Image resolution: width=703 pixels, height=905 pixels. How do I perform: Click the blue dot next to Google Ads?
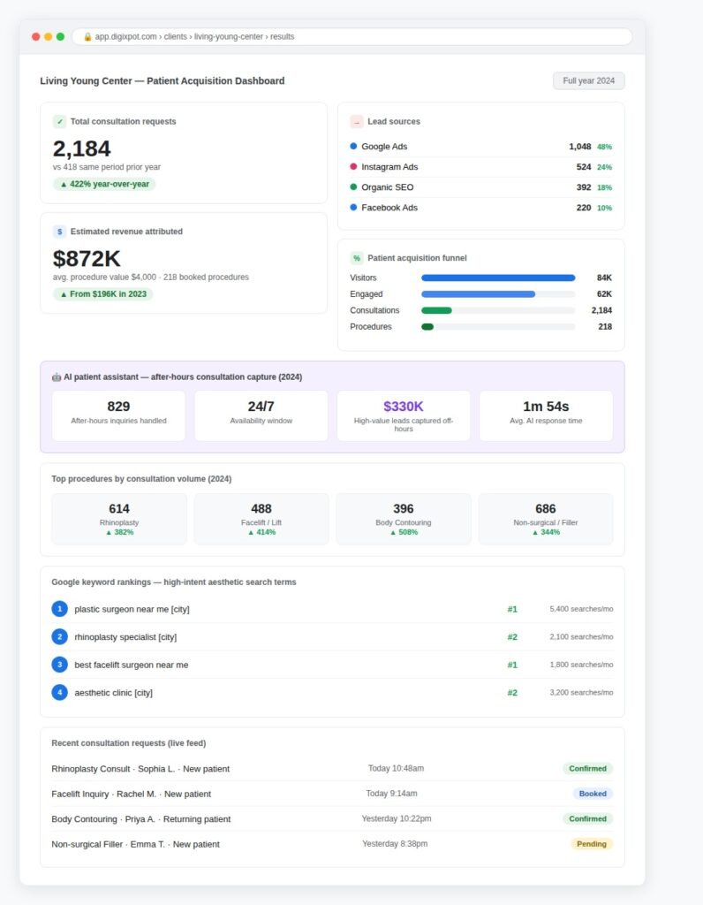(x=353, y=146)
